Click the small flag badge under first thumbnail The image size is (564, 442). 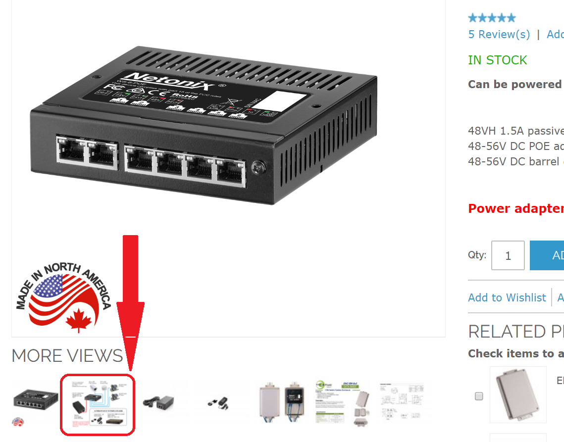pos(18,422)
